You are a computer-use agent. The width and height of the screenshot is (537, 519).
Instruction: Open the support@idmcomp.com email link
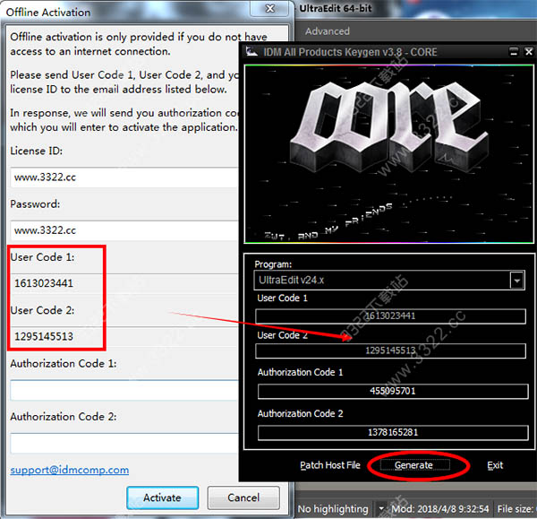pyautogui.click(x=70, y=470)
